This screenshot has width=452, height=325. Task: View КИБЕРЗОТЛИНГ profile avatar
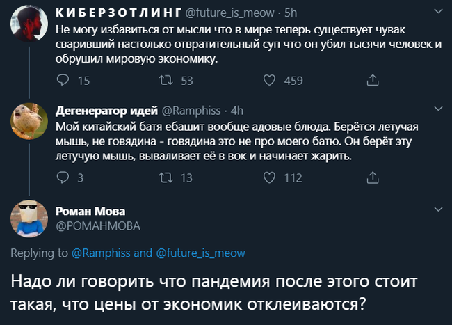pyautogui.click(x=29, y=27)
